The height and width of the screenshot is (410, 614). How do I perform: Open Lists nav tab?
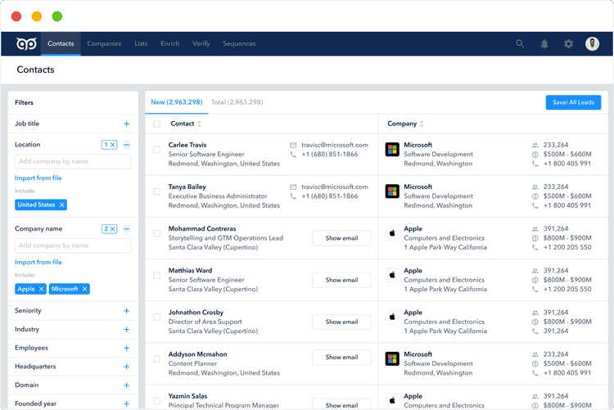point(141,43)
